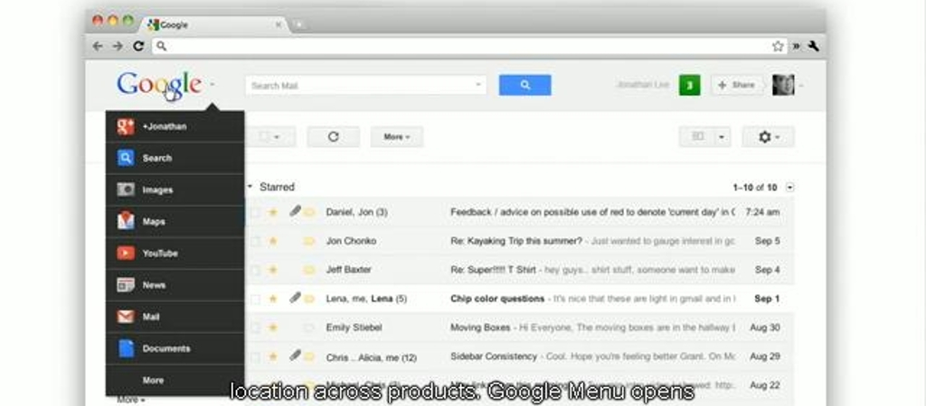Unstar the Chip color questions email

(x=273, y=298)
